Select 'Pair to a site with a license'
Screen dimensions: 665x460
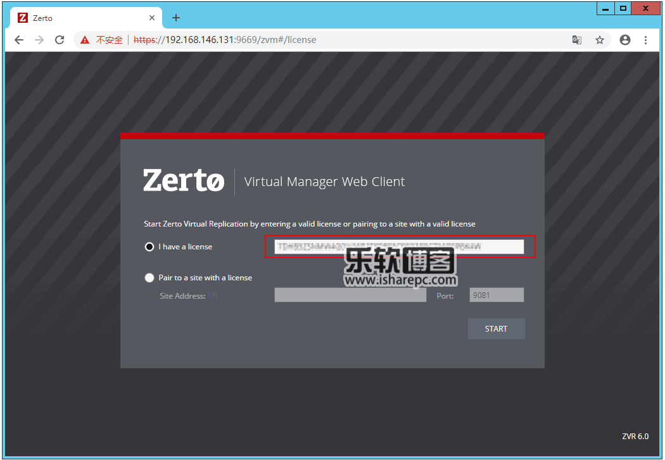pyautogui.click(x=149, y=278)
